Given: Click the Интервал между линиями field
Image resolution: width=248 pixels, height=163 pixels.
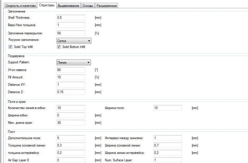Looking at the screenshot, I should pyautogui.click(x=167, y=138).
